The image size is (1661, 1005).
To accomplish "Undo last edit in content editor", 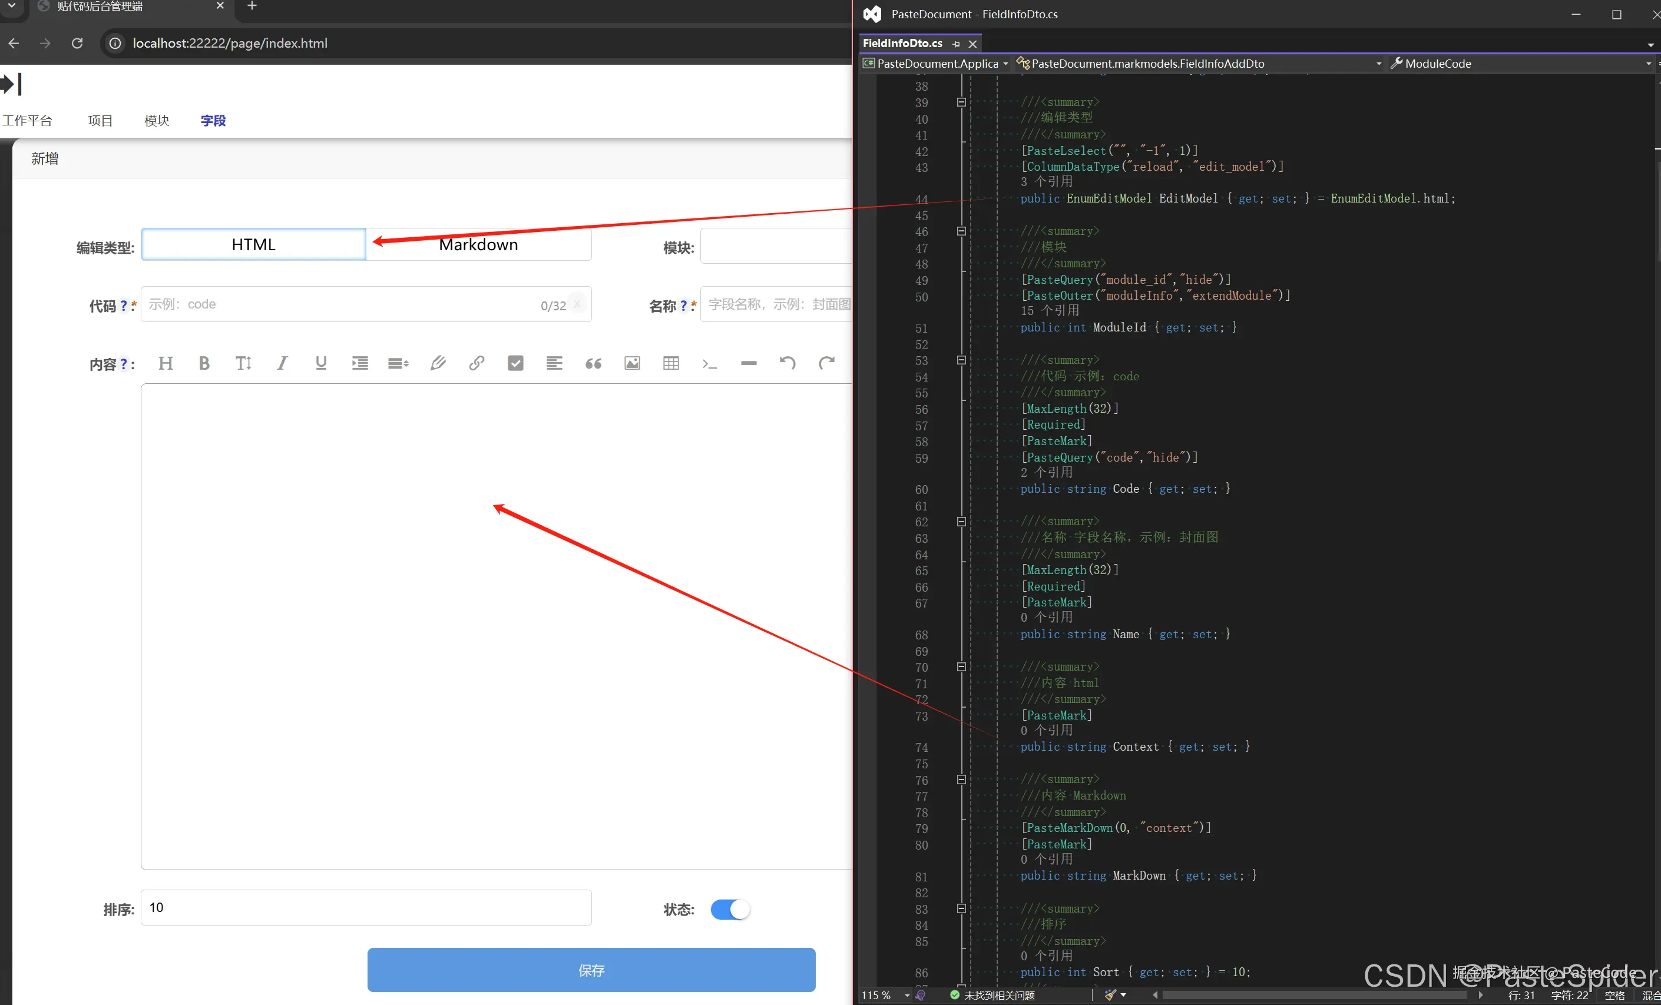I will (x=788, y=364).
